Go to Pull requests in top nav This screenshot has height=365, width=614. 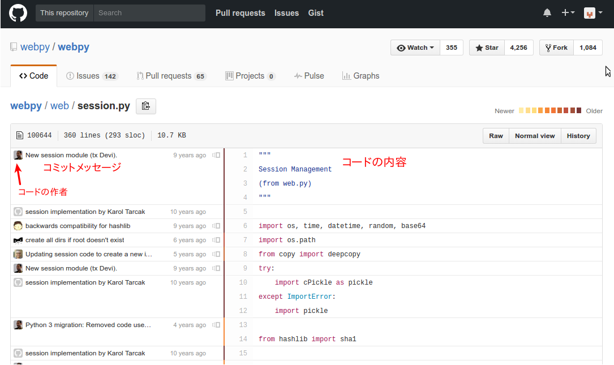click(241, 13)
